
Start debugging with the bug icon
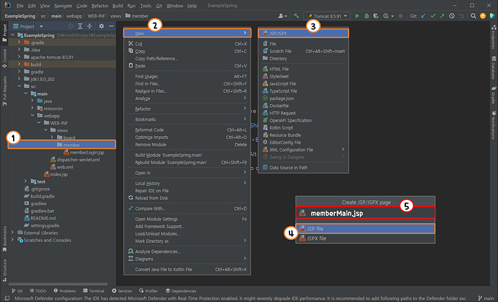[367, 16]
